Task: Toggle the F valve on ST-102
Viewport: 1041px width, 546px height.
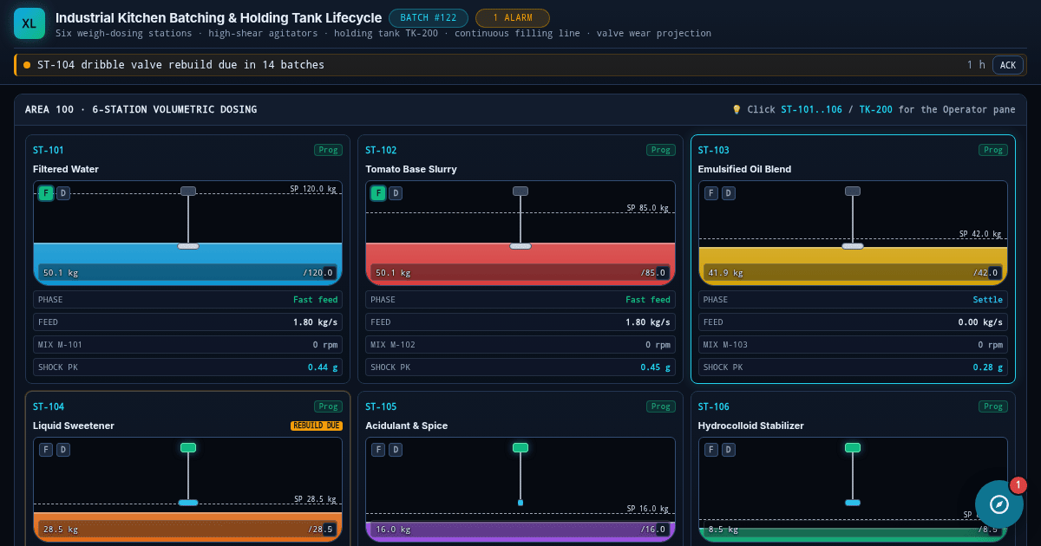Action: point(378,193)
